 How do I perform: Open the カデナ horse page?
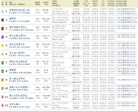(13, 19)
